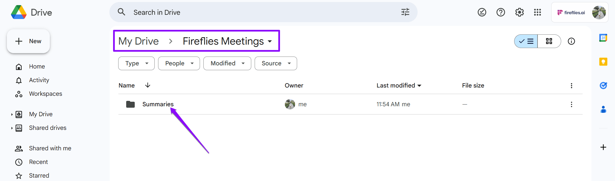Open the Modified filter dropdown
615x181 pixels.
tap(227, 63)
